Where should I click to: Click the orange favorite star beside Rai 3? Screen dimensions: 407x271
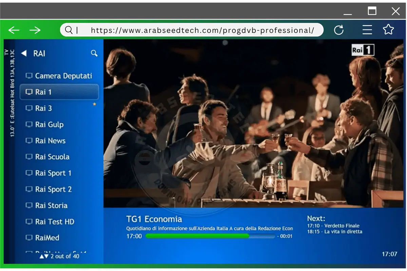pyautogui.click(x=94, y=104)
